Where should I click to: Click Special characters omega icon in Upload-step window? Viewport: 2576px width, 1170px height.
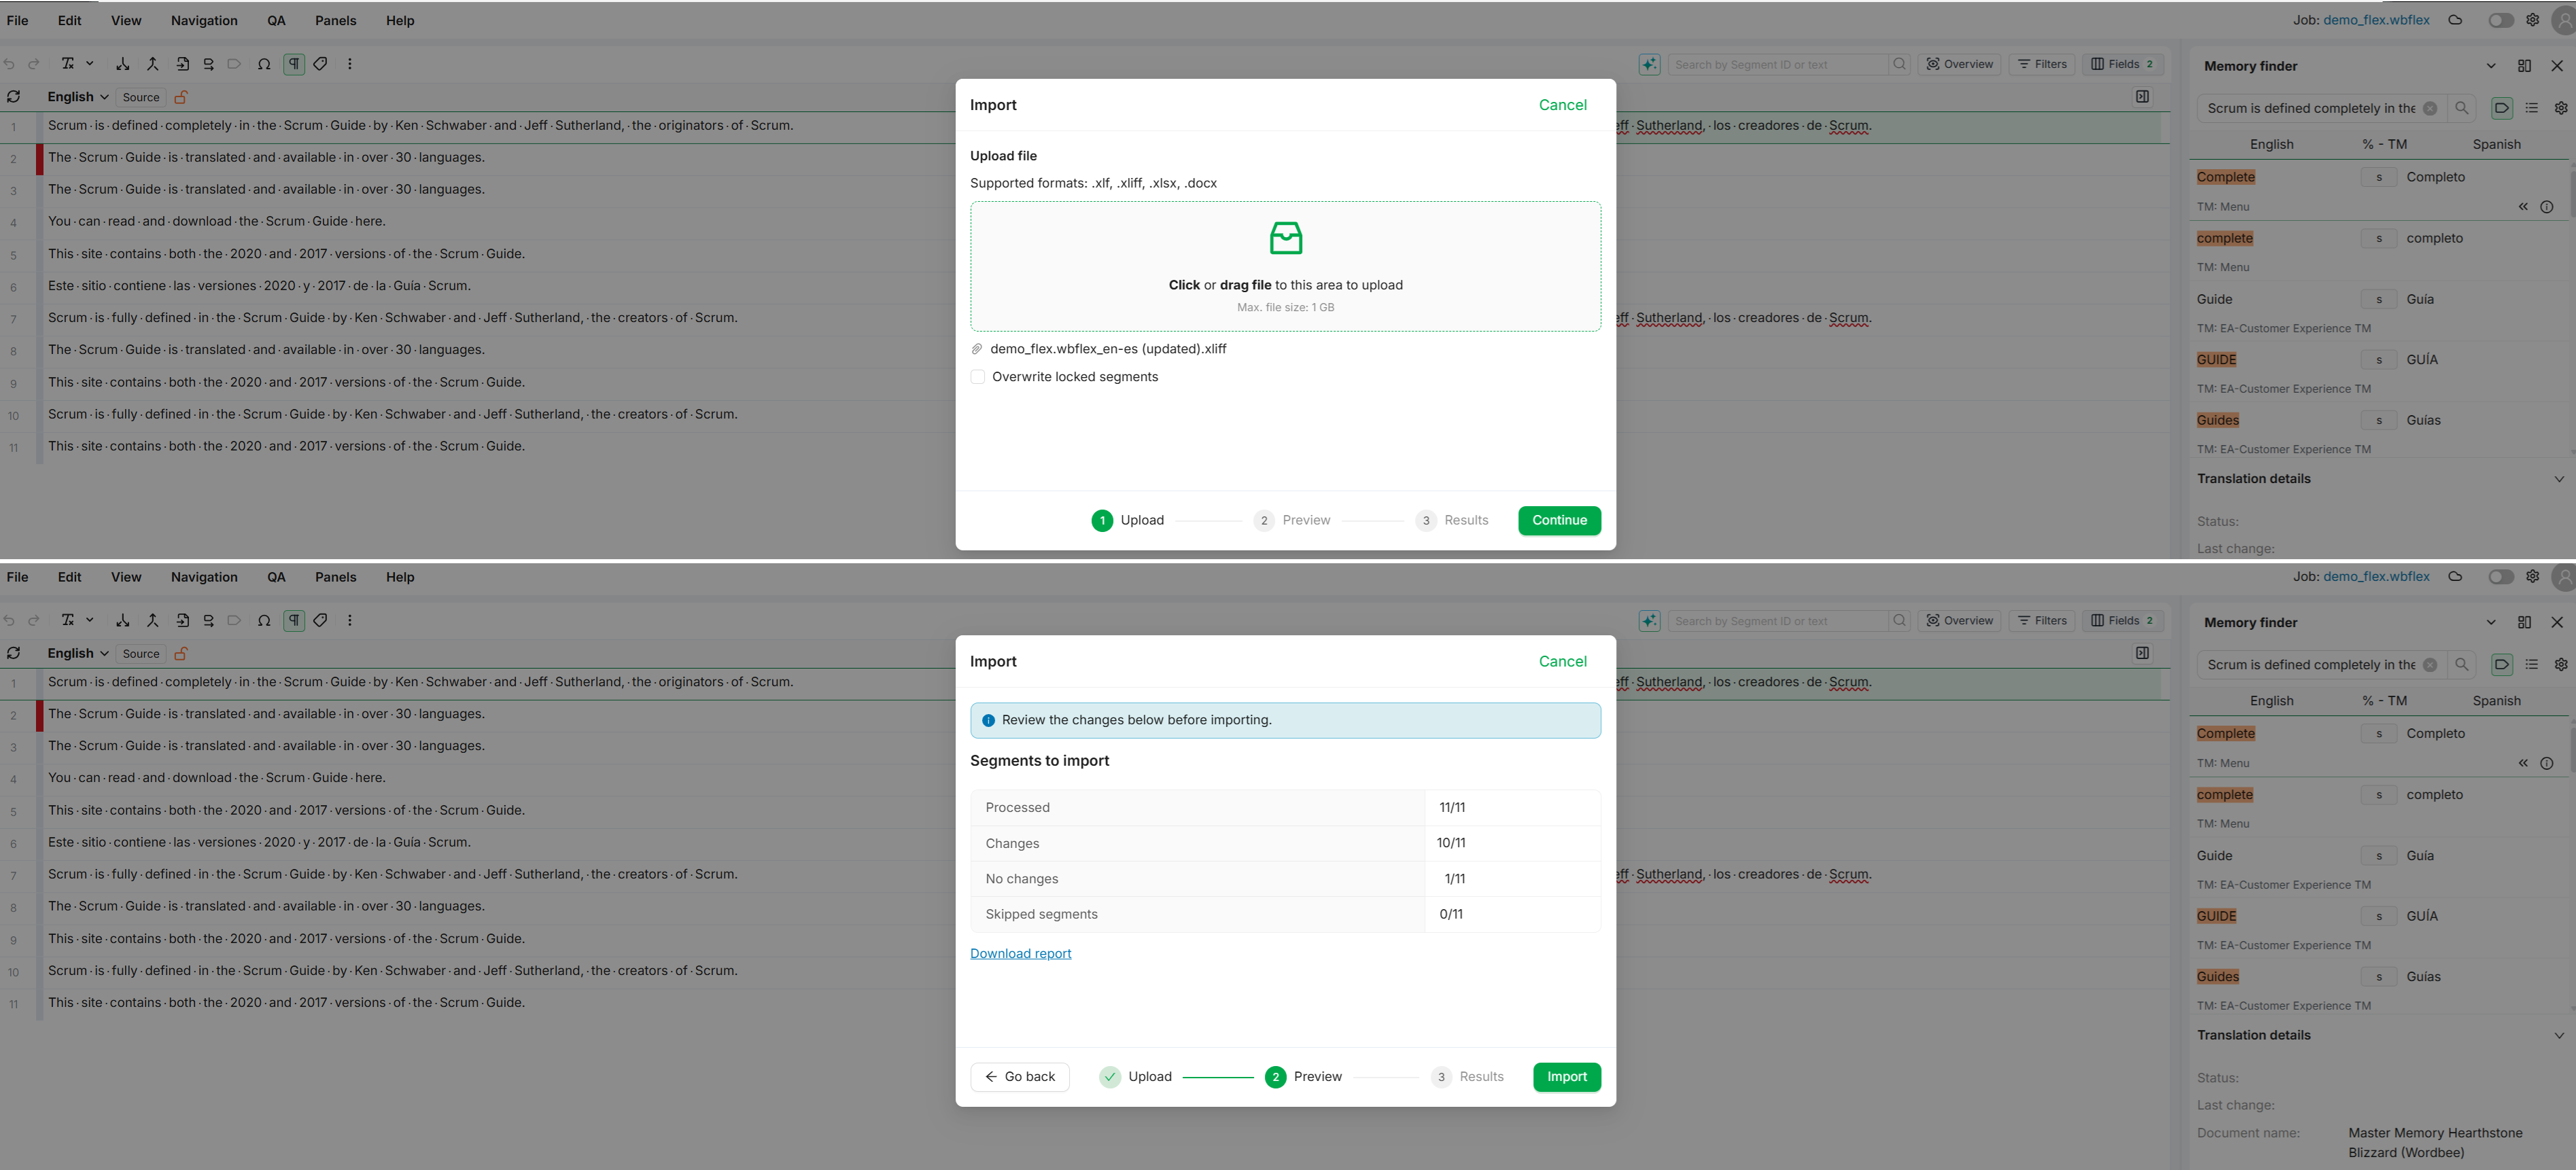click(x=264, y=64)
